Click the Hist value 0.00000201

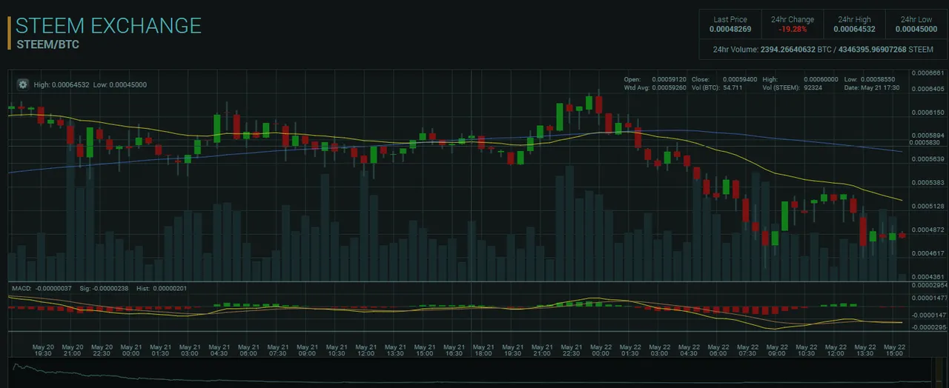pos(170,288)
